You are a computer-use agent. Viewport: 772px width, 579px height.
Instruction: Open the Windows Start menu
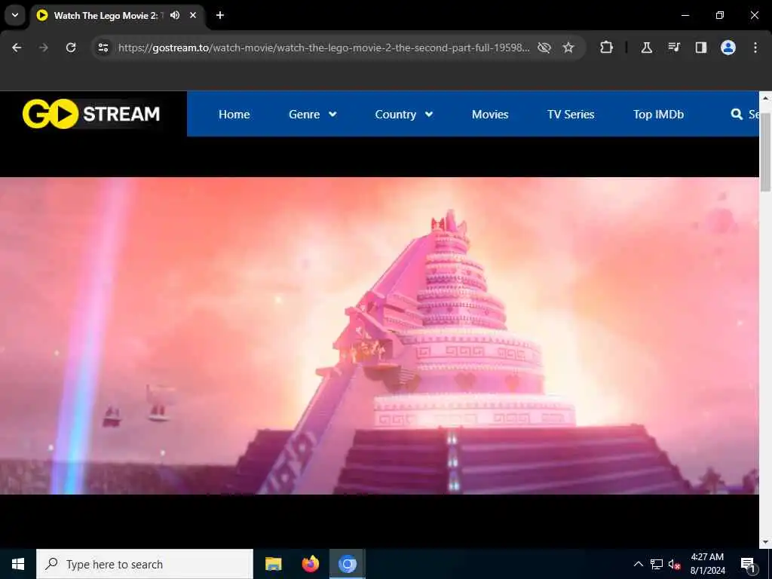[x=18, y=564]
